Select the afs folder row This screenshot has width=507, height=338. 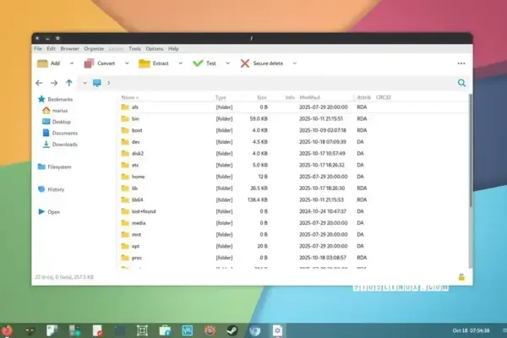[292, 107]
